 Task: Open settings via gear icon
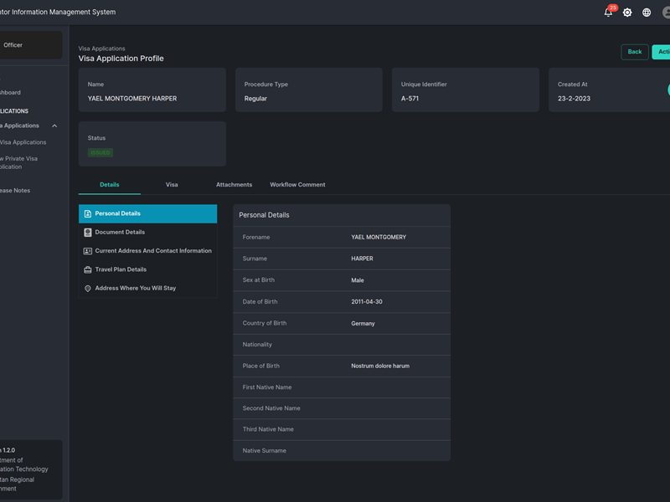(627, 13)
